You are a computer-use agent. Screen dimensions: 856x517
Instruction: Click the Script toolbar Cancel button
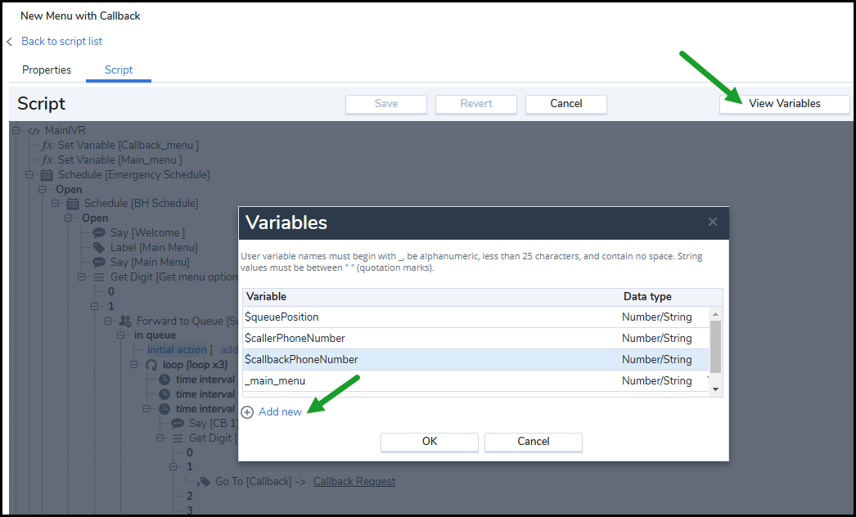pyautogui.click(x=566, y=104)
